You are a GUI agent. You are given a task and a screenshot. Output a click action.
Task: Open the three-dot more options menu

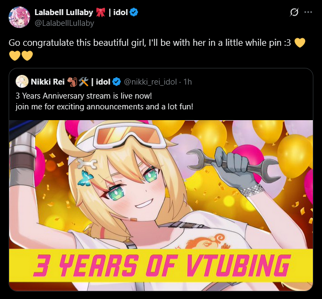tap(308, 12)
